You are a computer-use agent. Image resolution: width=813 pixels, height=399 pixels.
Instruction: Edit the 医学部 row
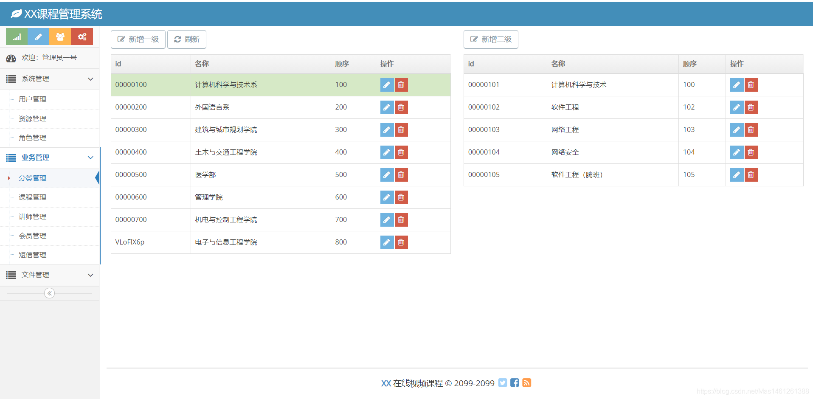387,175
